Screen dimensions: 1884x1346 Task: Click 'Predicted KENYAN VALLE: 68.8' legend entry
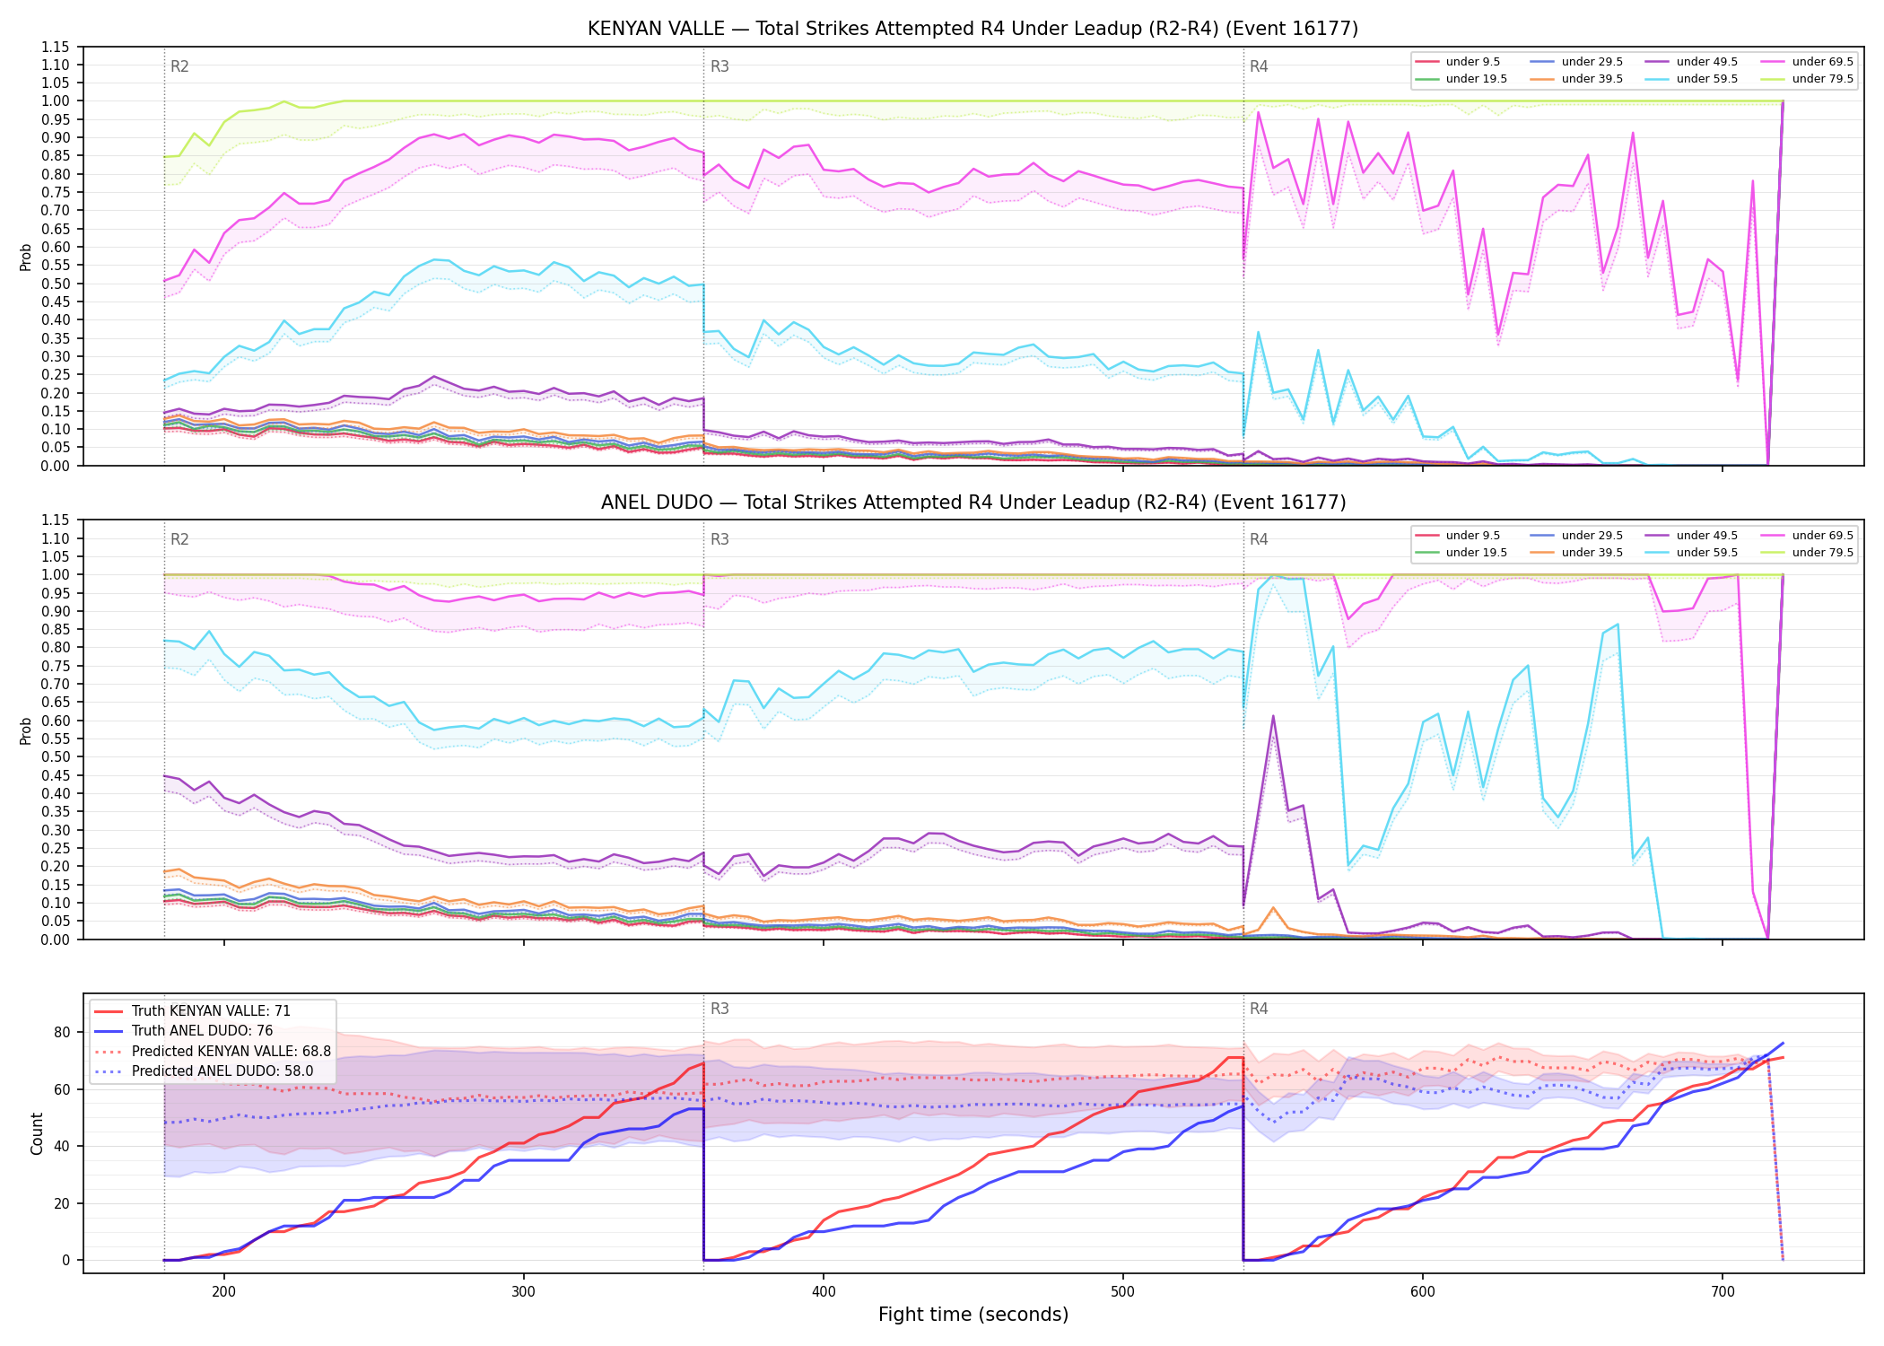pos(213,1052)
